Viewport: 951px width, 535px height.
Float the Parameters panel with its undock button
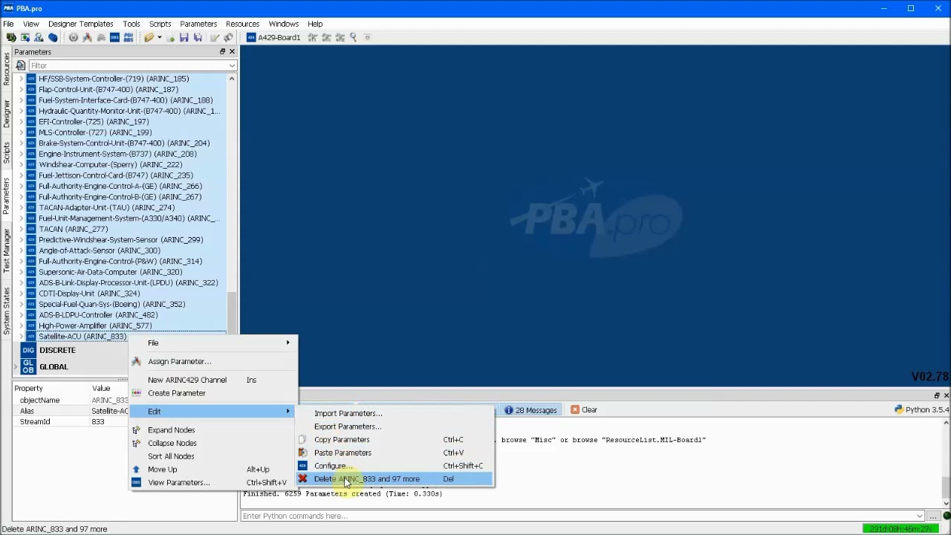point(222,52)
